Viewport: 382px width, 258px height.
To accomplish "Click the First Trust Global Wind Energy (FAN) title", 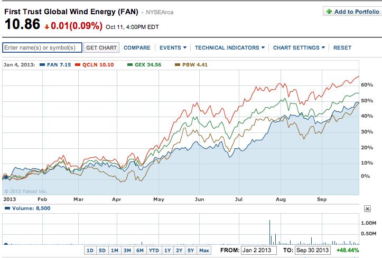I will point(71,12).
